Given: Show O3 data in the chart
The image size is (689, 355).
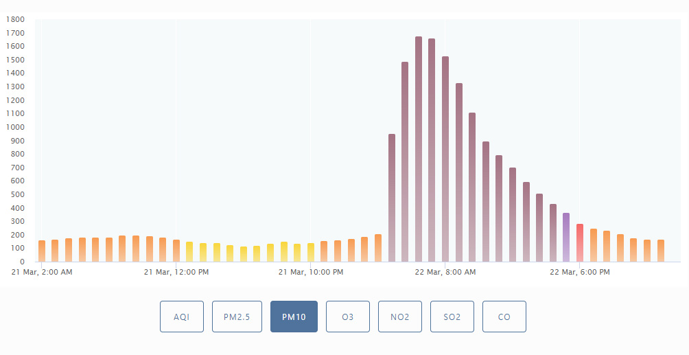Looking at the screenshot, I should pyautogui.click(x=347, y=317).
